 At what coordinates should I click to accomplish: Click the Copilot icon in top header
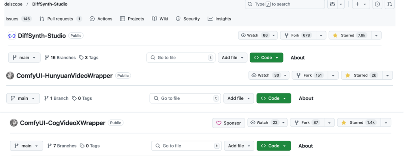point(332,4)
